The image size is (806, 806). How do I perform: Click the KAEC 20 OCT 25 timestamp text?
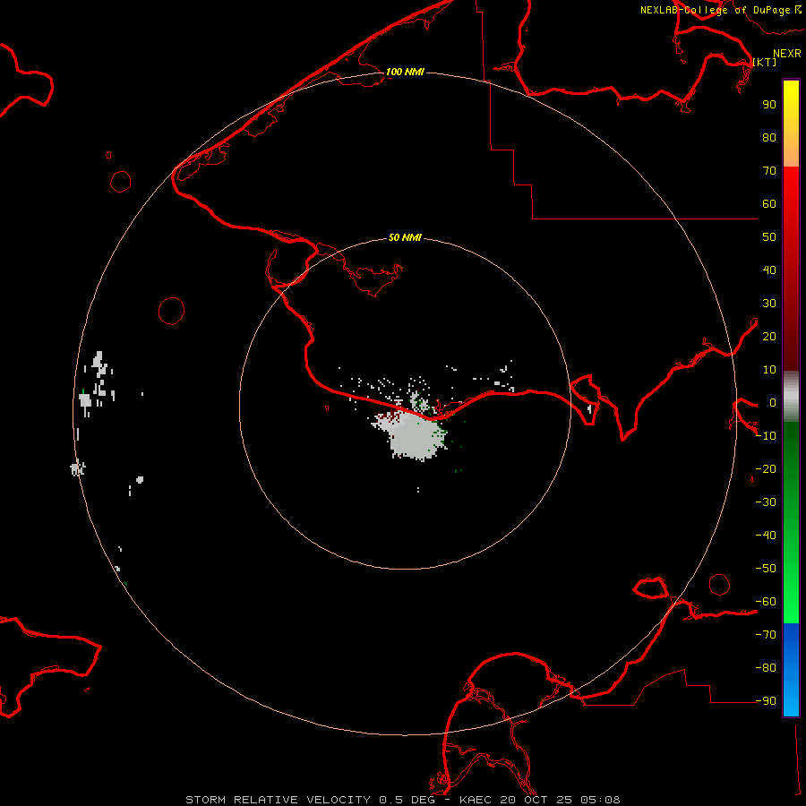[x=539, y=800]
